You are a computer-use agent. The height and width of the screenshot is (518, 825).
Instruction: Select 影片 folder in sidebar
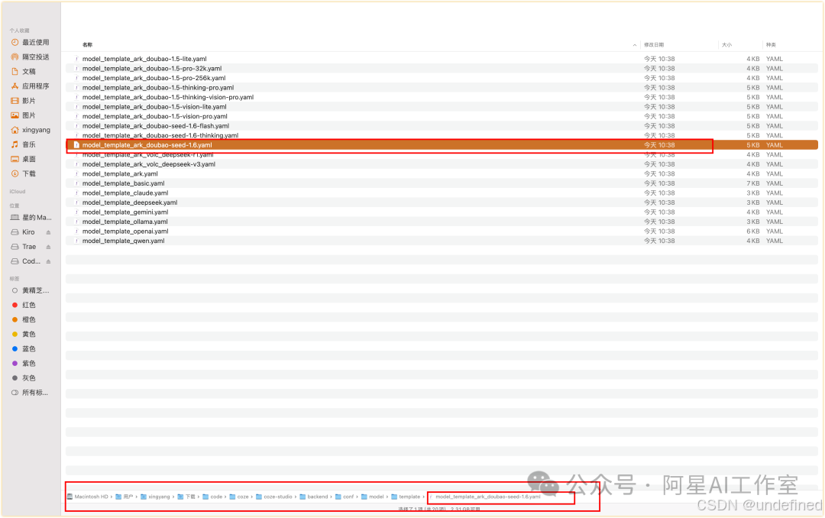[x=24, y=101]
